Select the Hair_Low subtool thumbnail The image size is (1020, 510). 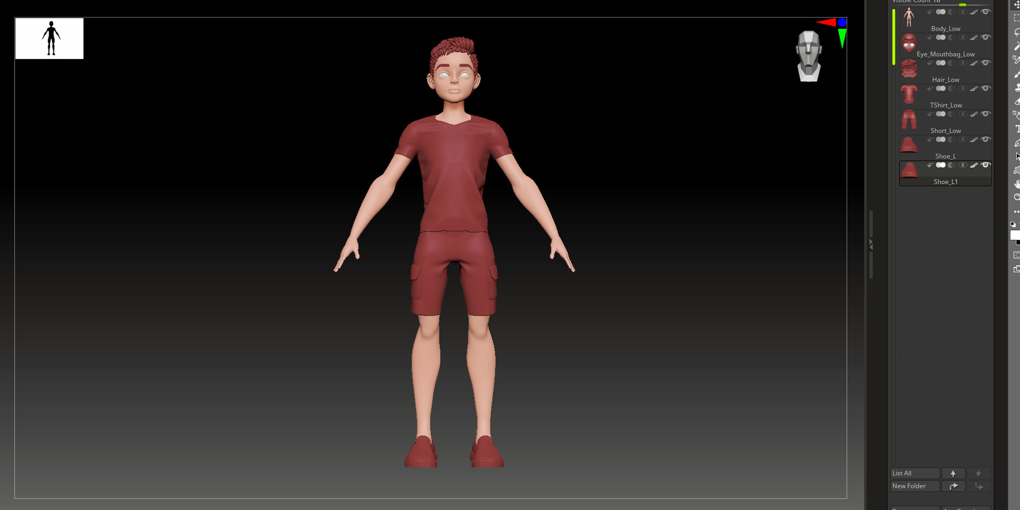[909, 68]
